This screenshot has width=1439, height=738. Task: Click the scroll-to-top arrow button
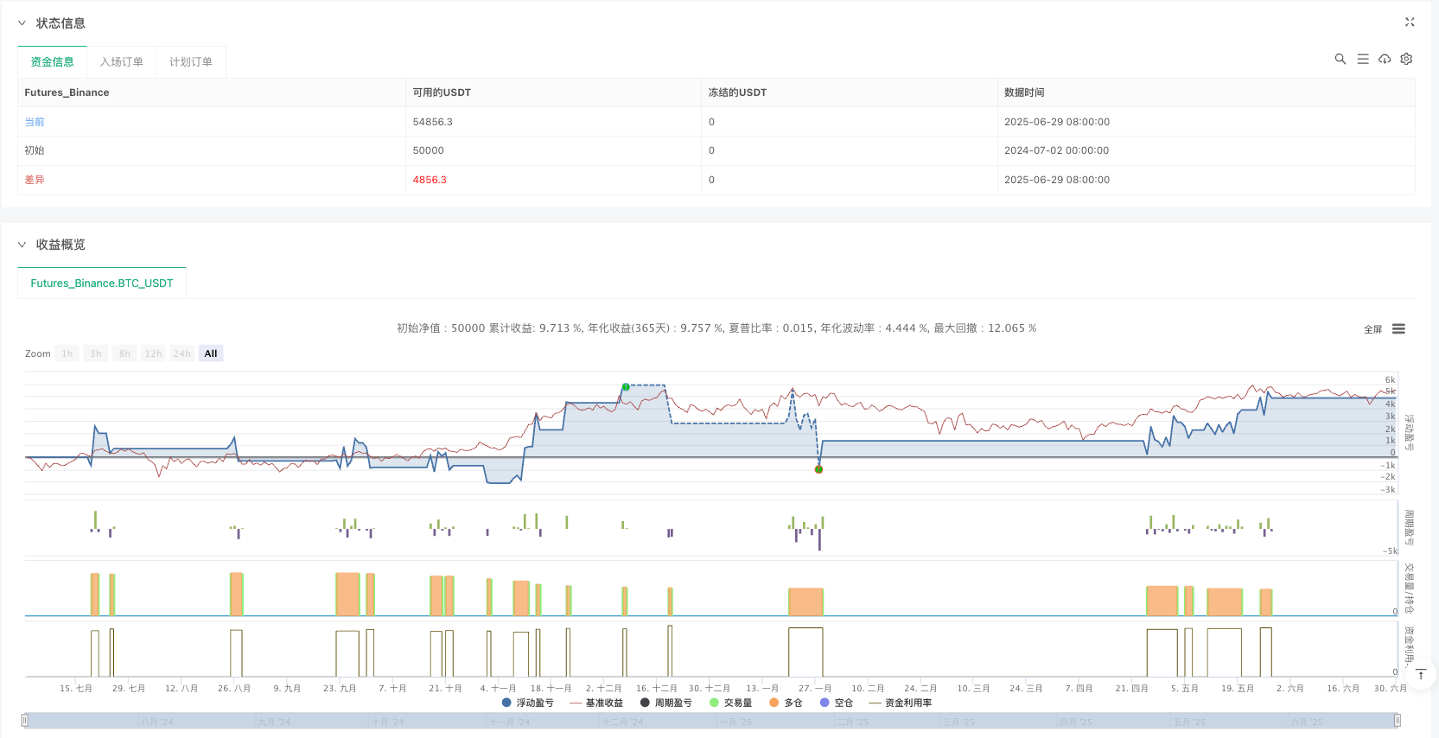click(1421, 674)
